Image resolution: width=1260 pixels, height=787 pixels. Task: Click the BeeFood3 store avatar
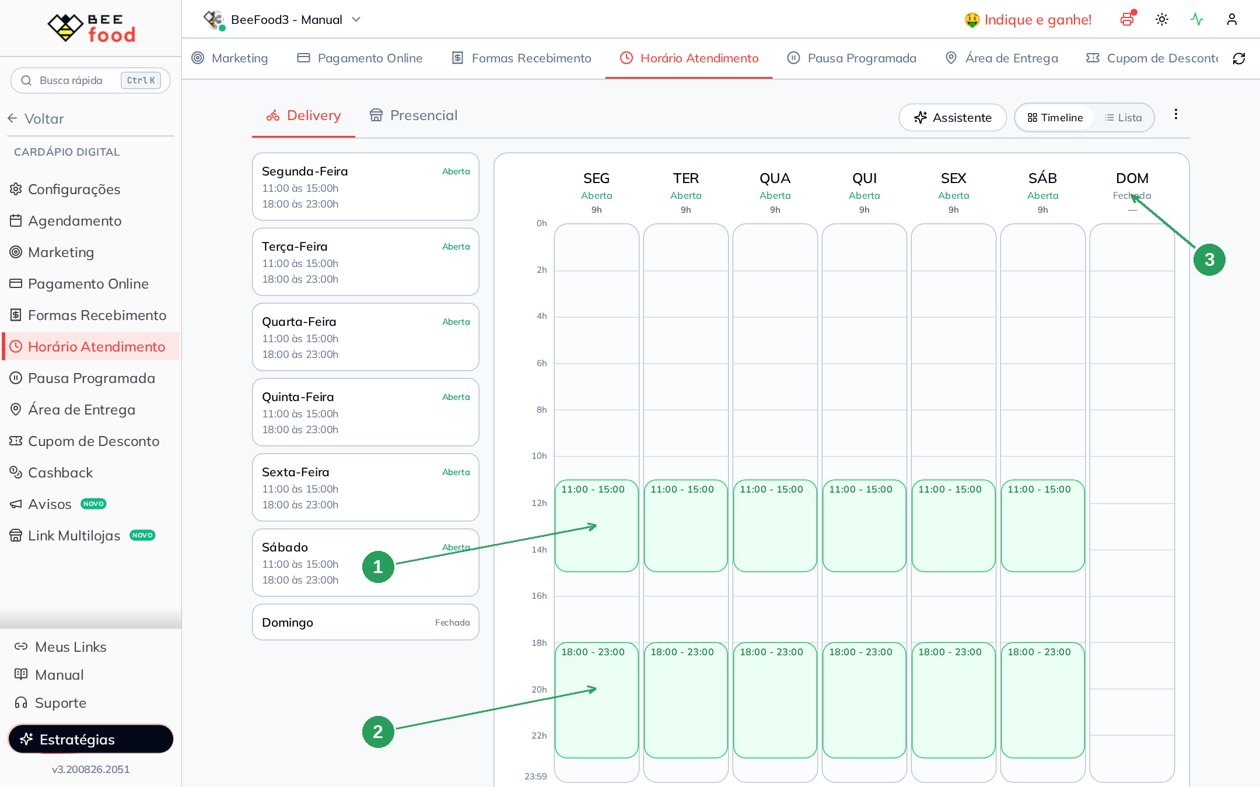coord(214,20)
